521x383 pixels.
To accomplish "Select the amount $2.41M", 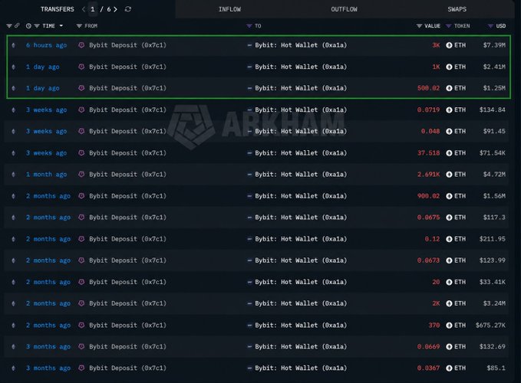I will tap(494, 67).
